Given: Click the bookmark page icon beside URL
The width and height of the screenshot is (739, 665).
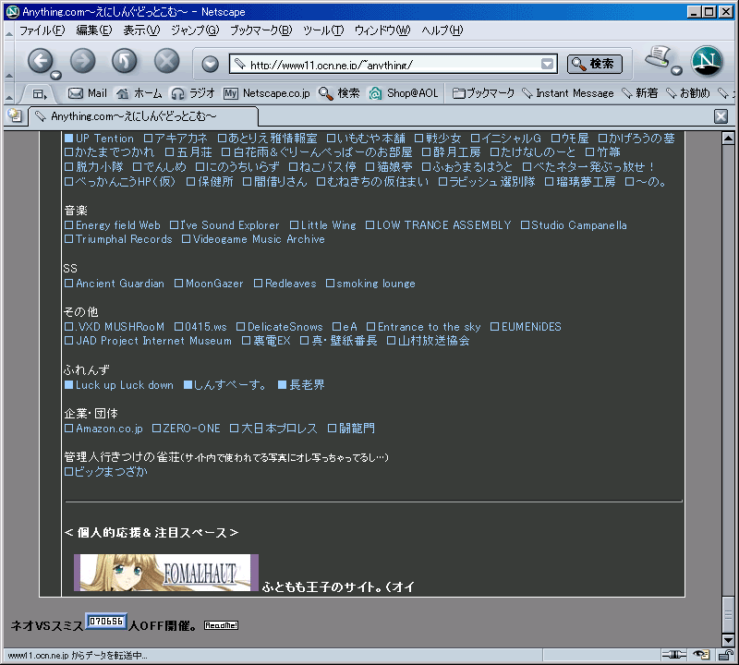Looking at the screenshot, I should point(240,64).
